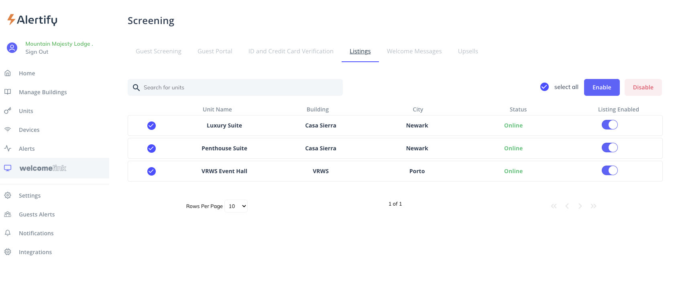The image size is (674, 281).
Task: Turn off VRWS Event Hall listing toggle
Action: [x=609, y=171]
